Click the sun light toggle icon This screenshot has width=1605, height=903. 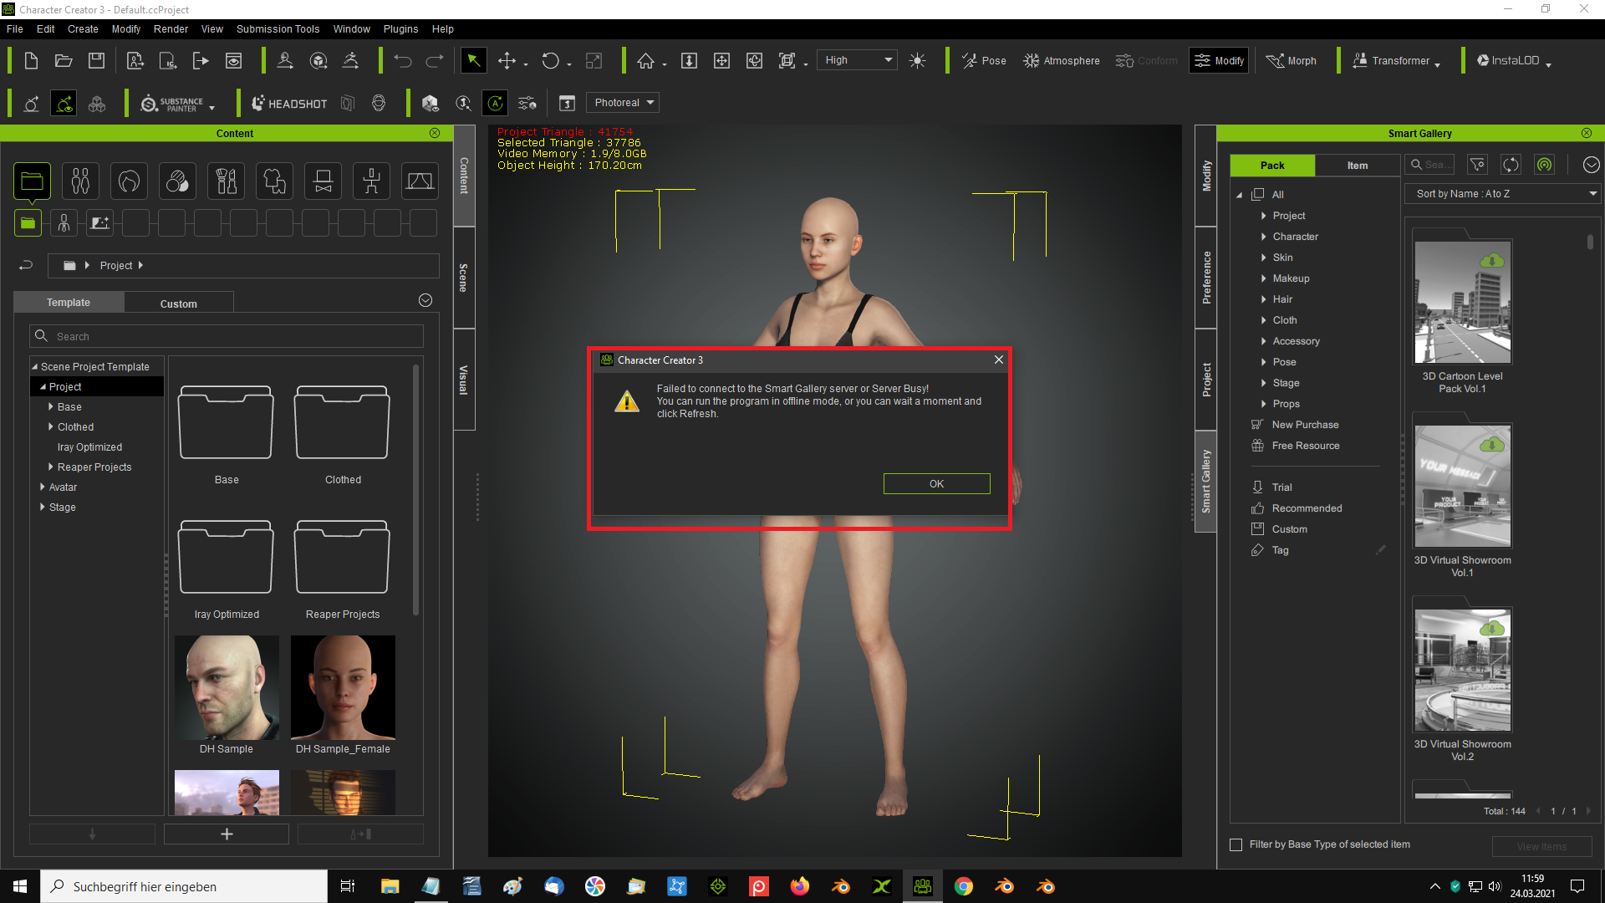tap(917, 61)
